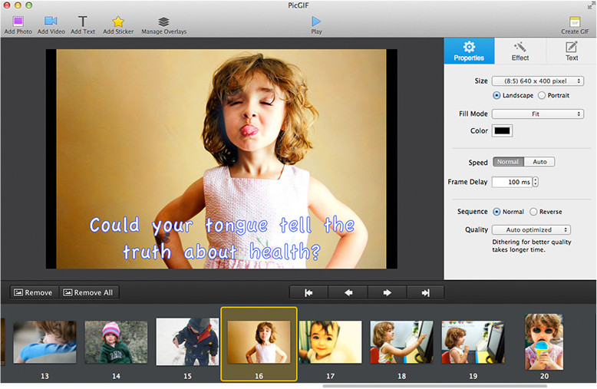Click the Frame Delay 100 ms field
The image size is (597, 389).
[x=512, y=182]
